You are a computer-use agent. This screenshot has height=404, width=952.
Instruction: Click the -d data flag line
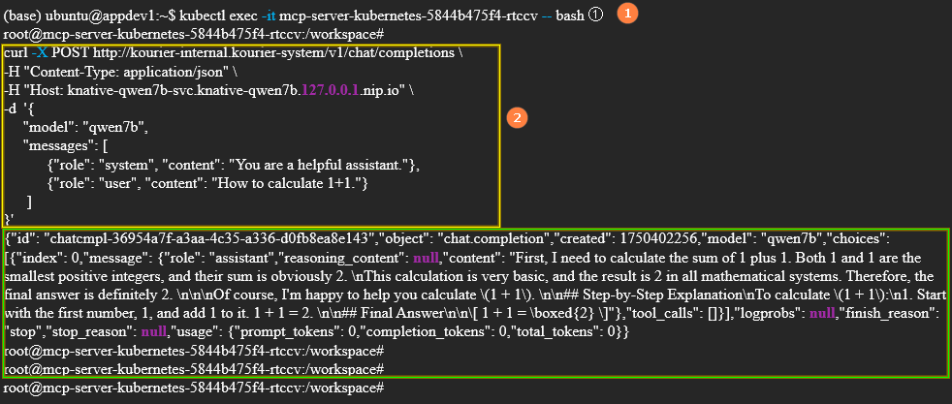[19, 108]
